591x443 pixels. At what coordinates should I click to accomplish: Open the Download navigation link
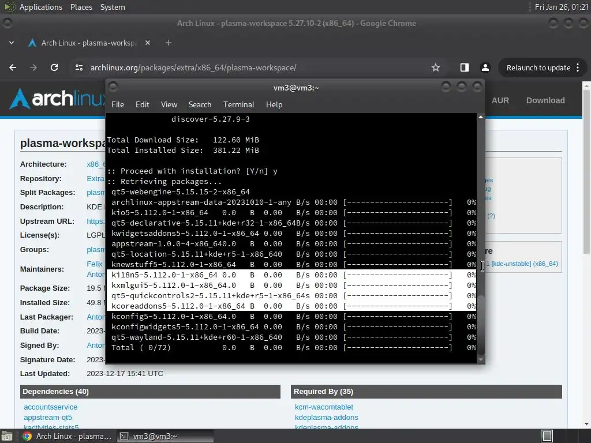tap(545, 100)
